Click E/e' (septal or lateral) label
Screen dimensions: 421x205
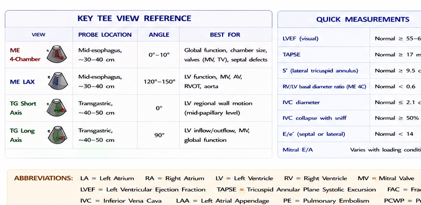pos(313,134)
